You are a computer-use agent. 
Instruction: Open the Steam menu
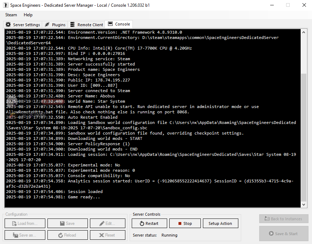tap(11, 15)
